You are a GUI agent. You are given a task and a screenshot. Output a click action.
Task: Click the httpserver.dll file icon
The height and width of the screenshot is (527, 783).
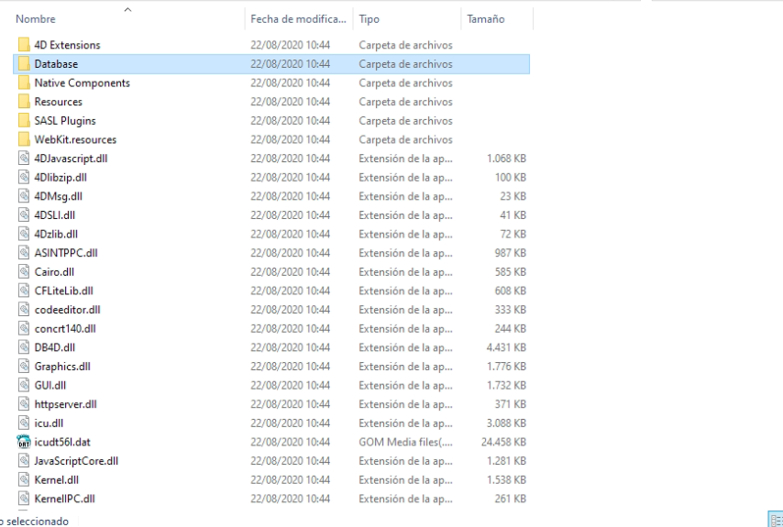tap(24, 404)
